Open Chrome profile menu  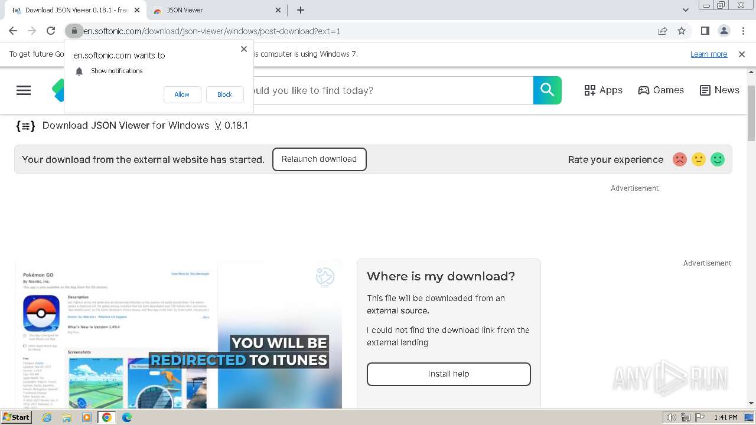tap(724, 31)
